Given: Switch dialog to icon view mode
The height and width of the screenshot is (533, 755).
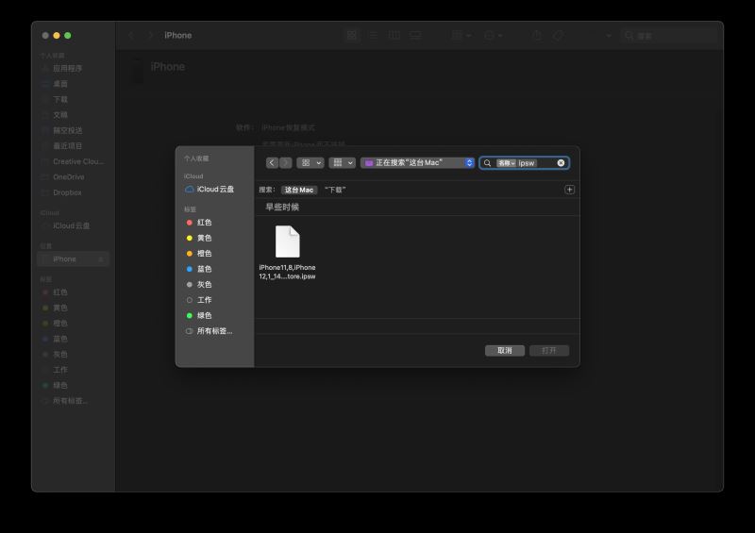Looking at the screenshot, I should (x=306, y=163).
